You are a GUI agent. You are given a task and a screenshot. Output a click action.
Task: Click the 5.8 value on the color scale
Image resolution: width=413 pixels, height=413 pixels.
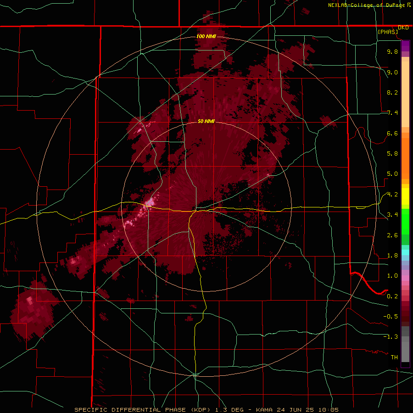pyautogui.click(x=392, y=154)
